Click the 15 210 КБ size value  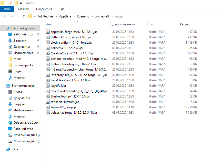tap(190, 107)
